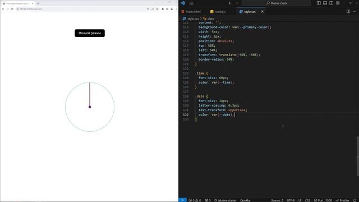The height and width of the screenshot is (202, 359).
Task: Click tabnine starter in status bar
Action: click(x=225, y=200)
